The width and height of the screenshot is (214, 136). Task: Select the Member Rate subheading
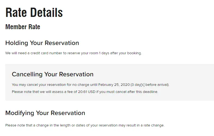[x=23, y=27]
